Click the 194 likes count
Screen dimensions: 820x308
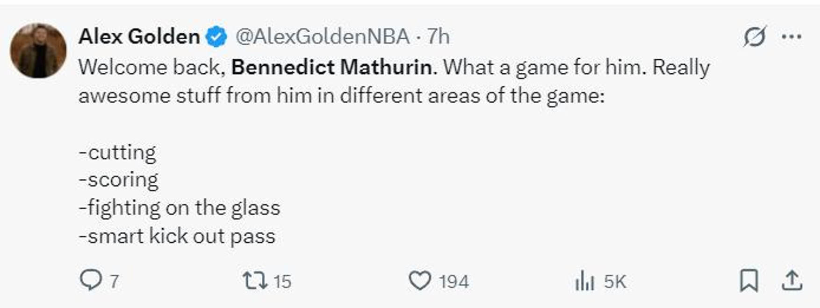pyautogui.click(x=453, y=282)
